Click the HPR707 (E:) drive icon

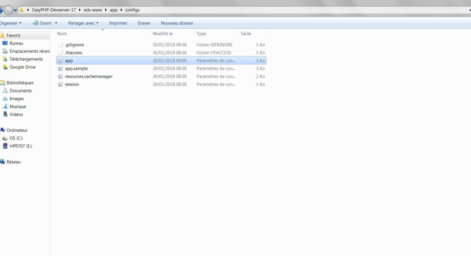[x=5, y=146]
